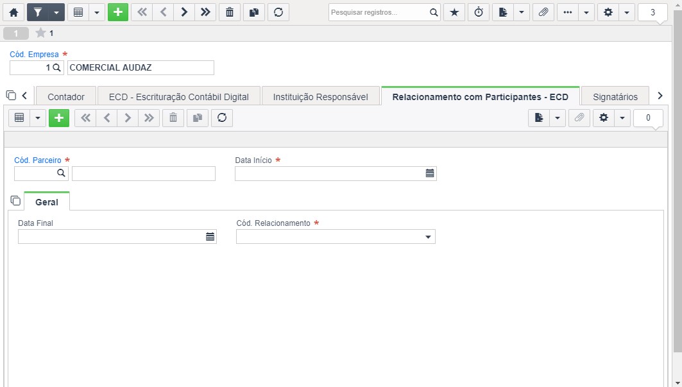Click the three-dots more options button
The height and width of the screenshot is (387, 682).
pyautogui.click(x=568, y=12)
